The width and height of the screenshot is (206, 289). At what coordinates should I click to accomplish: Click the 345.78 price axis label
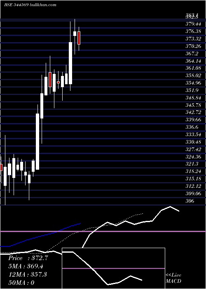click(x=193, y=105)
